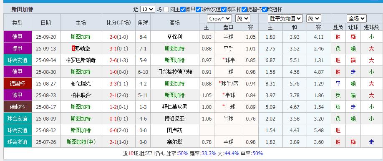This screenshot has width=383, height=161.
Task: Uncheck the 德甲 filter checkbox
Action: [183, 10]
